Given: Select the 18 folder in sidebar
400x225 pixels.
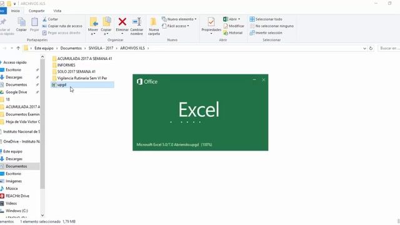Looking at the screenshot, I should click(x=7, y=99).
